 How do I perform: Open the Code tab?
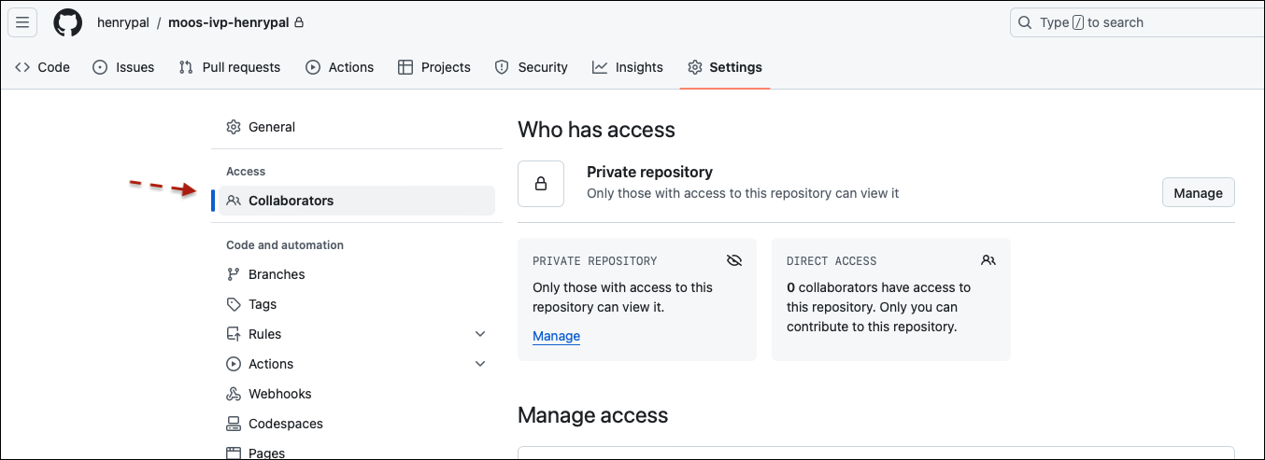click(x=43, y=67)
